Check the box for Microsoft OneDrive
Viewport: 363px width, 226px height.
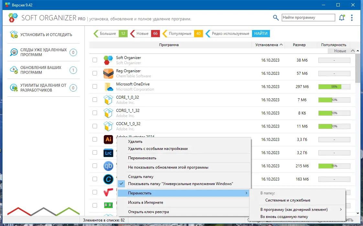(95, 86)
